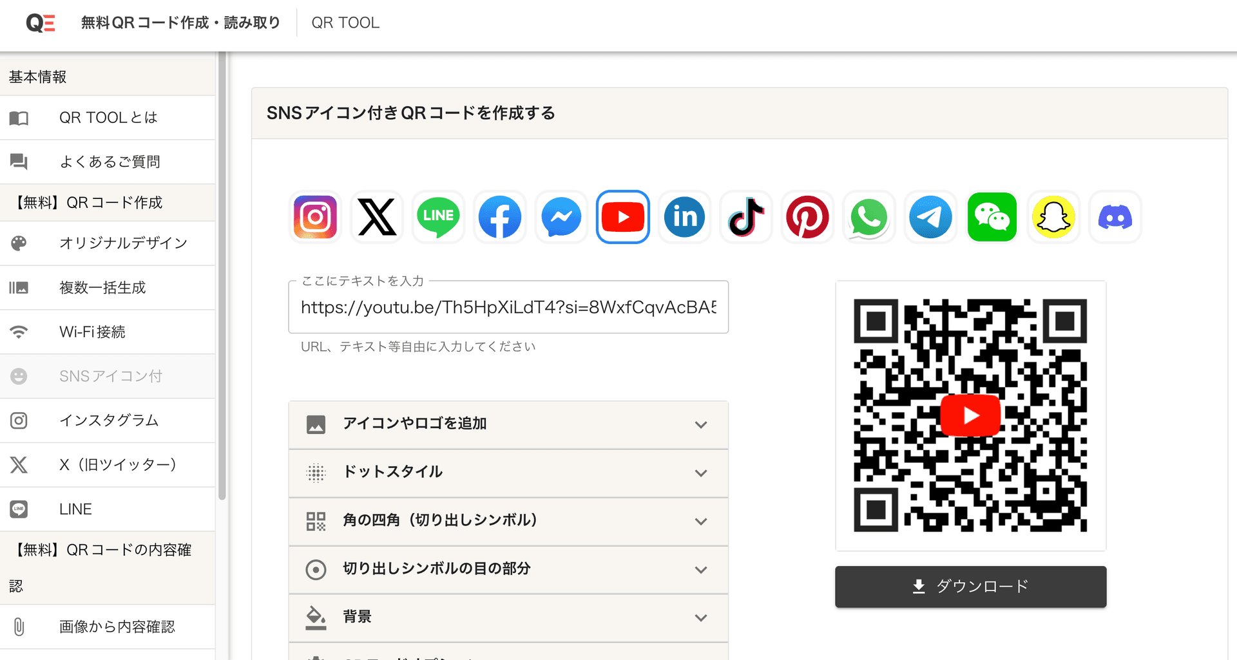This screenshot has height=660, width=1237.
Task: Open the QR TOOL とは page
Action: [108, 117]
